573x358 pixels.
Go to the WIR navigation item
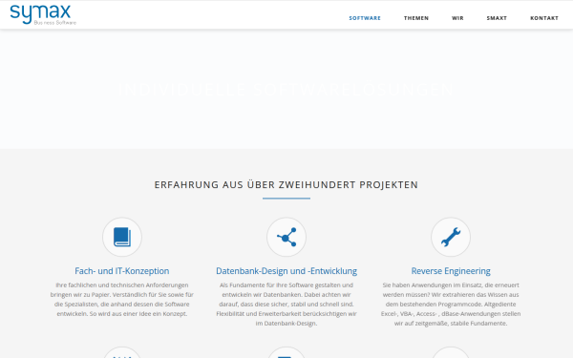click(x=457, y=18)
